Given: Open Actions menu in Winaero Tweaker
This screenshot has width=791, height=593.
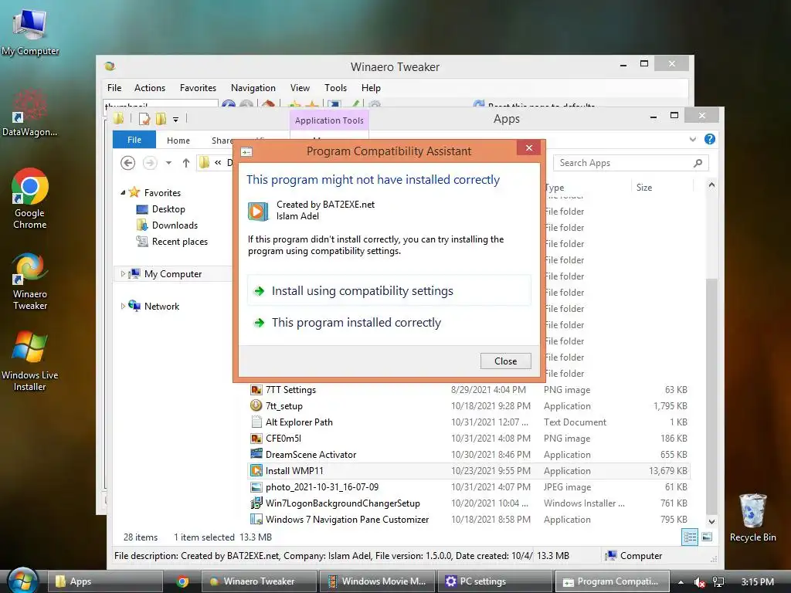Looking at the screenshot, I should coord(150,88).
